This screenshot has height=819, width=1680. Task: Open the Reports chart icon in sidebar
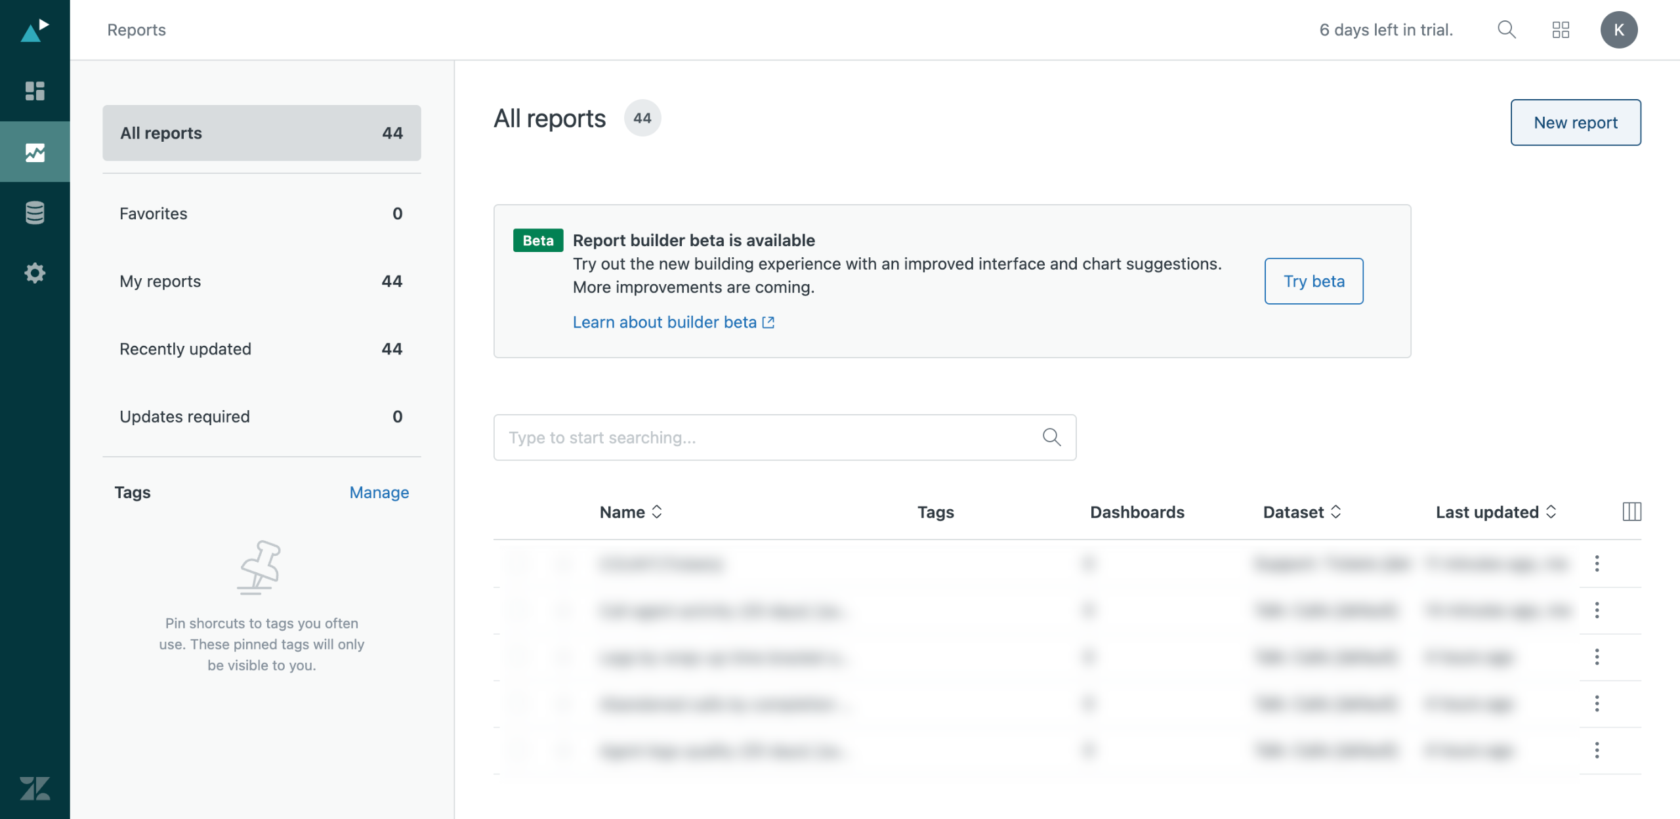coord(35,152)
